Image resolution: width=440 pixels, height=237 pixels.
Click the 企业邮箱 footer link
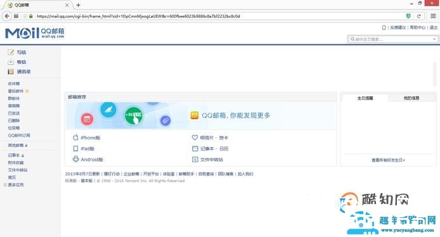pos(131,174)
